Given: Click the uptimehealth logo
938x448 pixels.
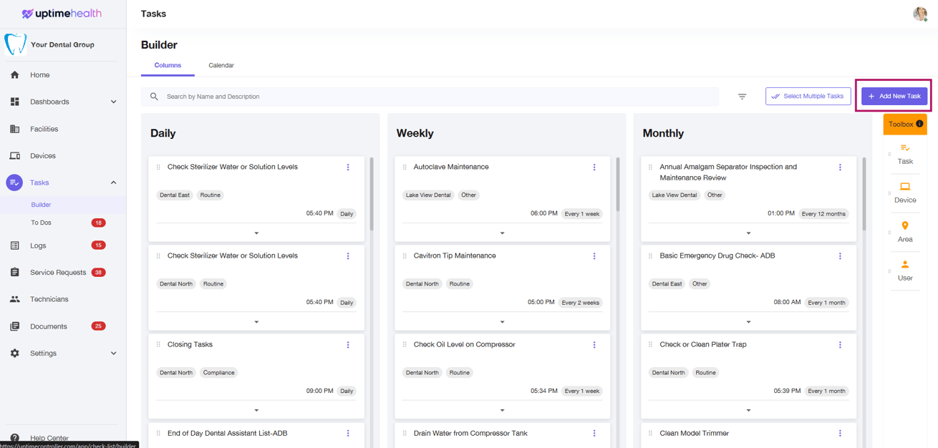Looking at the screenshot, I should [x=62, y=14].
